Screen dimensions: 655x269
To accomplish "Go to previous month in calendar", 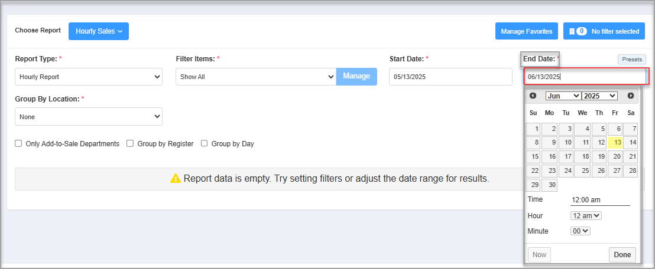I will click(x=533, y=96).
